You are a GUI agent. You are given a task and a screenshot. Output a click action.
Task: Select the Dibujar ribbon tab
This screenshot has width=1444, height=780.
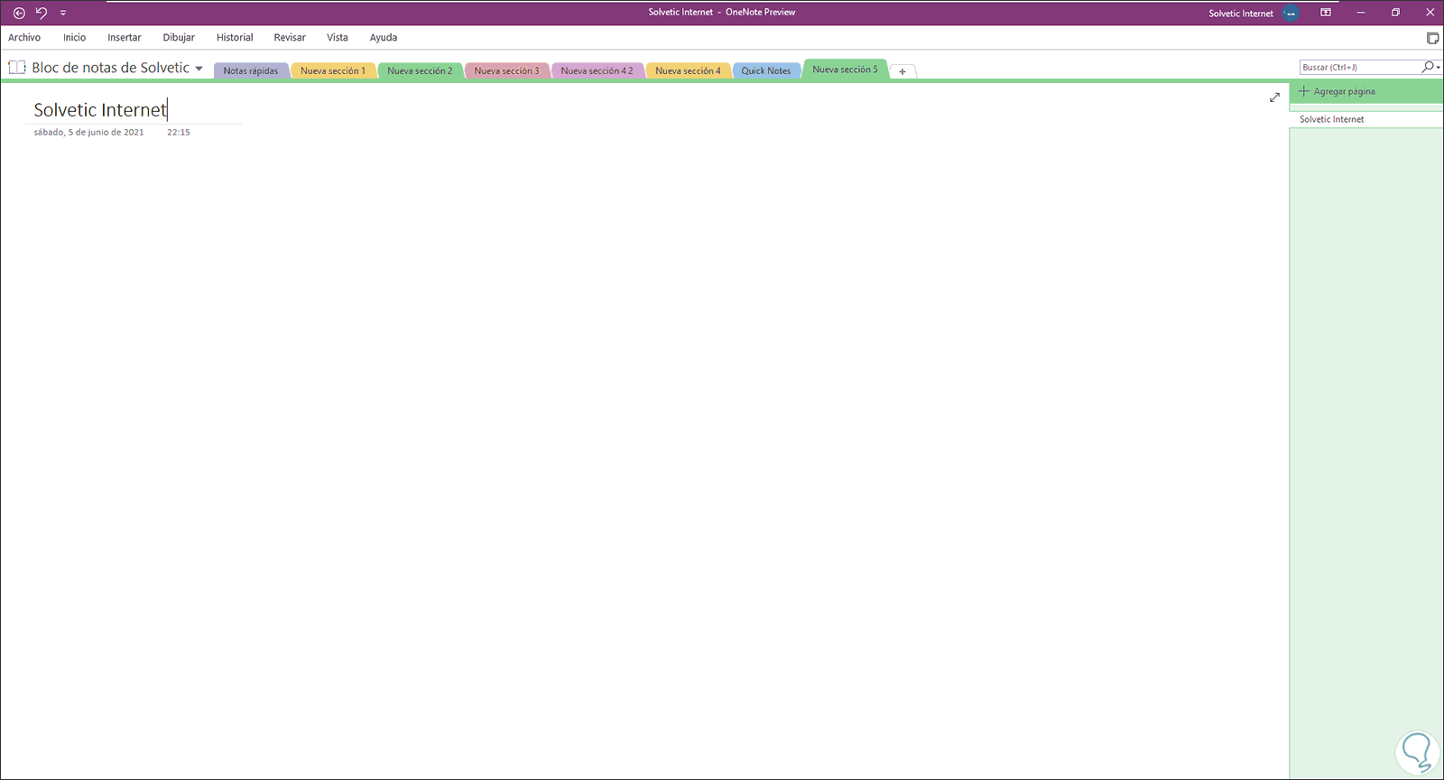pos(179,38)
